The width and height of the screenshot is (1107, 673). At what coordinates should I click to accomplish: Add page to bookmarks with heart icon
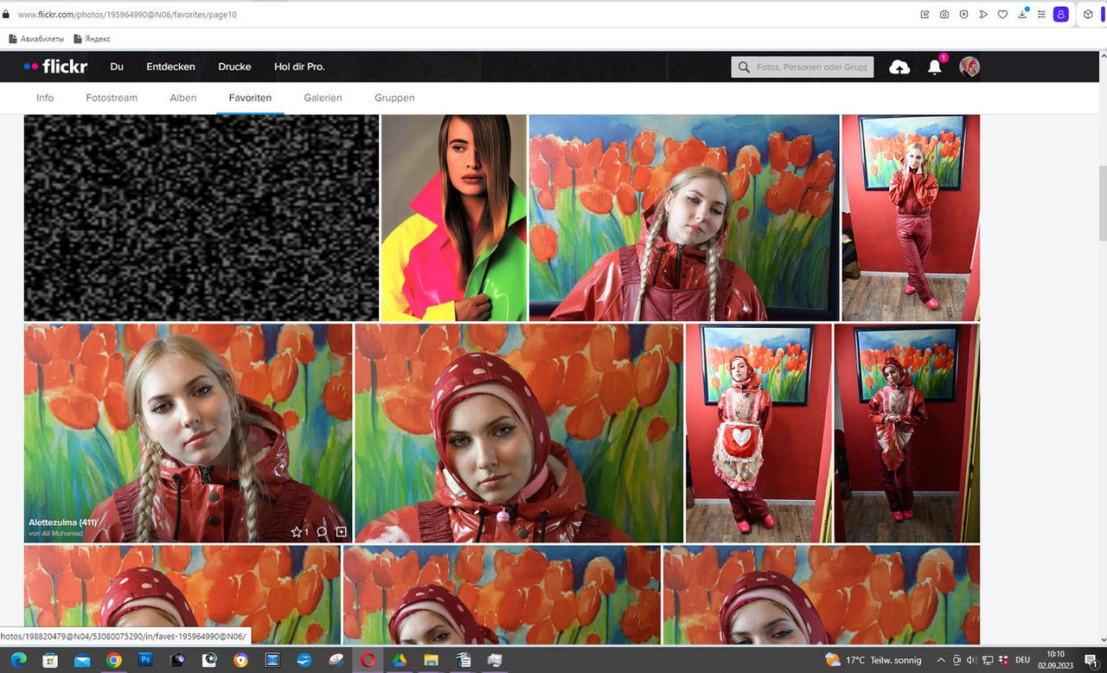coord(1002,15)
